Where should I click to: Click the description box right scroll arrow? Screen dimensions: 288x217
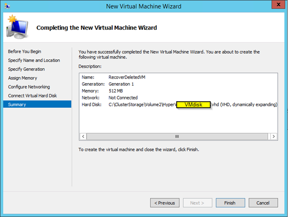(x=274, y=136)
